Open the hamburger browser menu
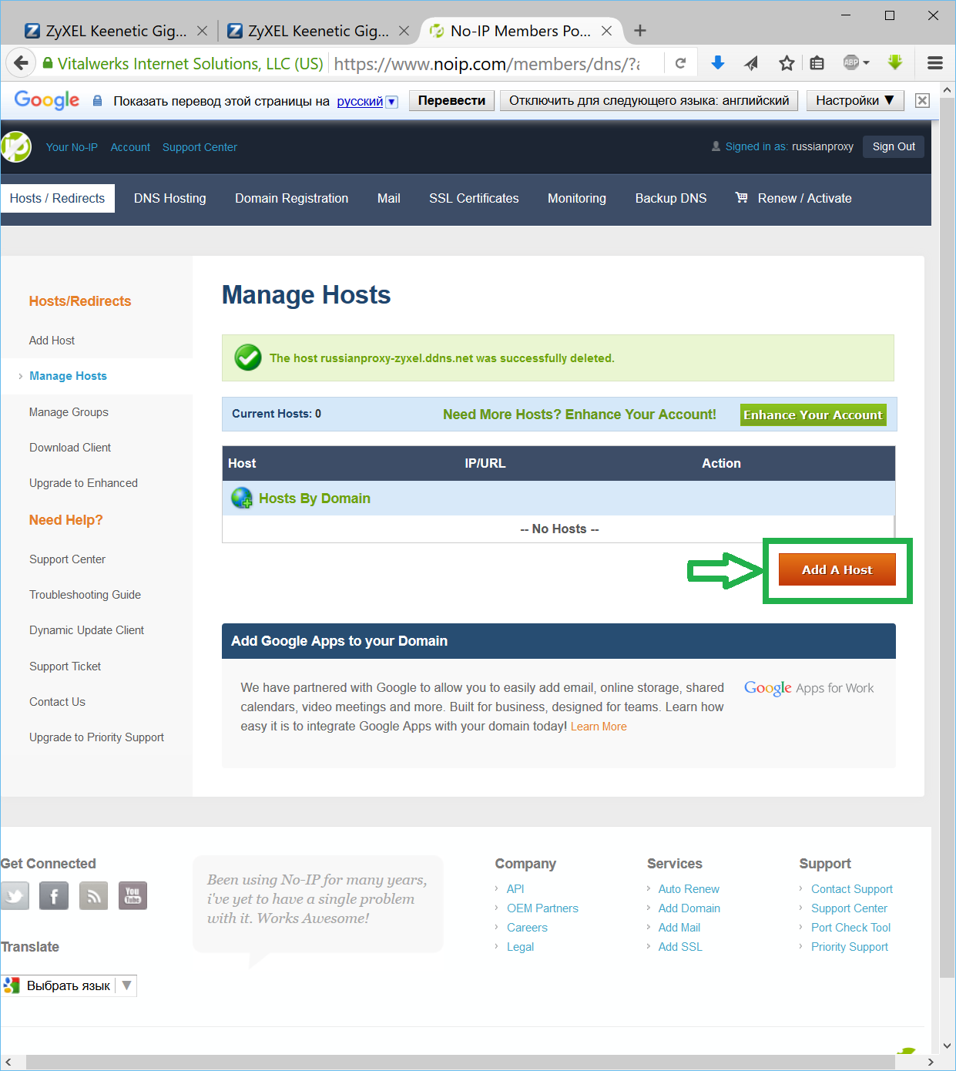Screen dimensions: 956x1071 (x=934, y=63)
